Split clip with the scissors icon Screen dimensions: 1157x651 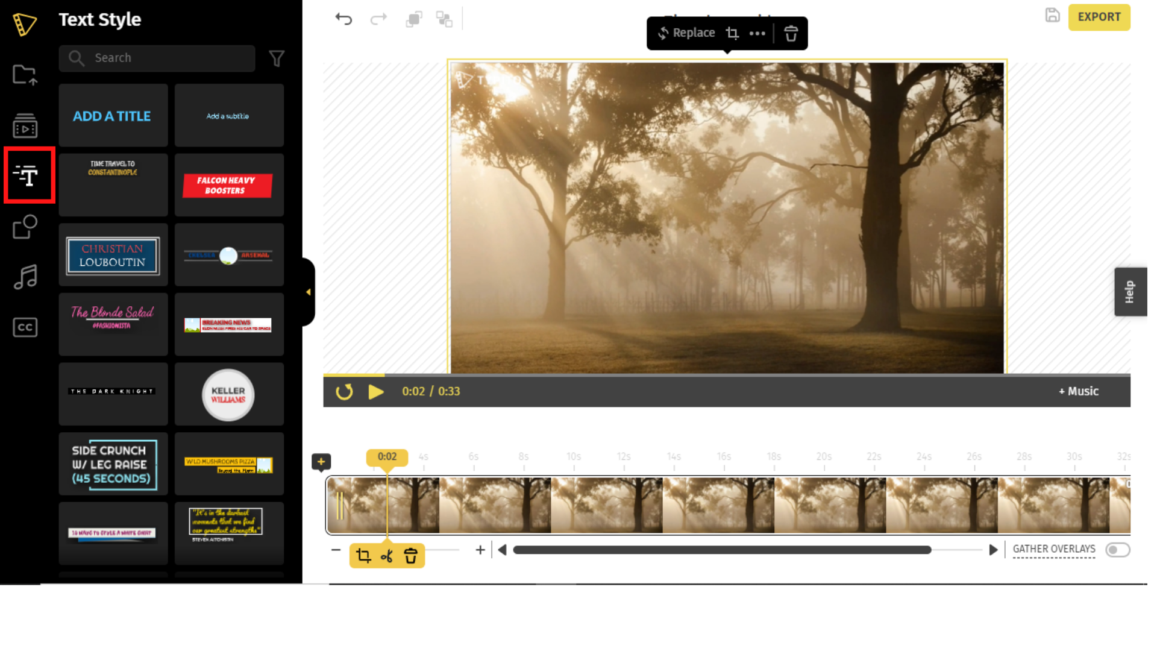(387, 556)
